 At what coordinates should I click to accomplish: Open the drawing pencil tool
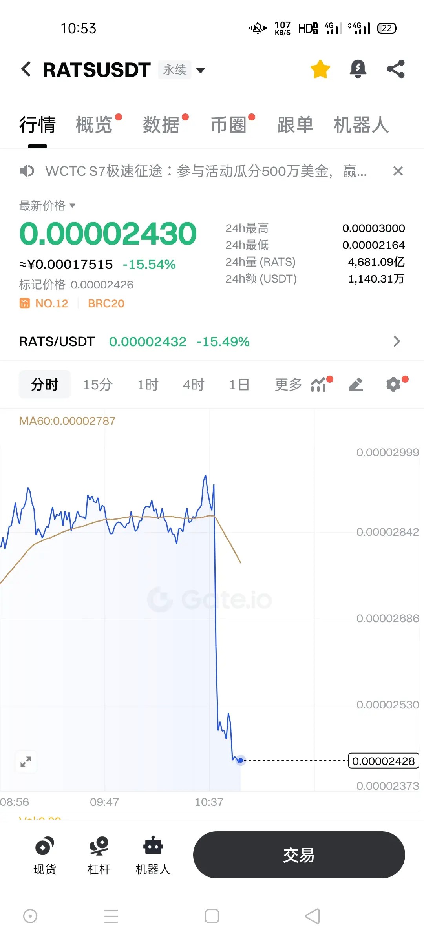(x=356, y=384)
